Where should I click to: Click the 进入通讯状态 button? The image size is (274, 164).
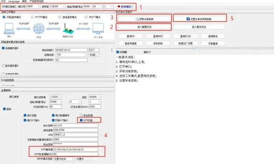199,27
